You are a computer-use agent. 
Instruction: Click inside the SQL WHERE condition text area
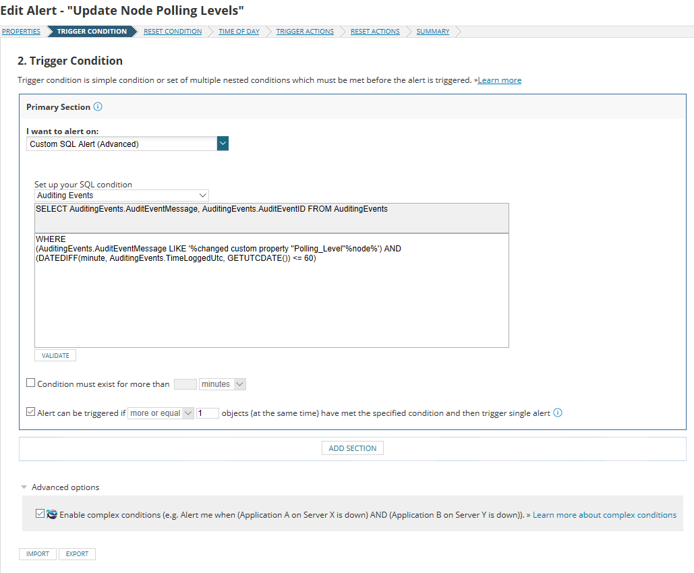(x=272, y=291)
